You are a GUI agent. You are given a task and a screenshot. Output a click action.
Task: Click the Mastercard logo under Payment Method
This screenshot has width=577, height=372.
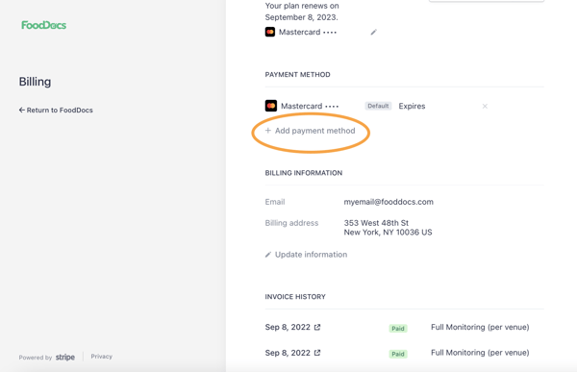click(271, 106)
